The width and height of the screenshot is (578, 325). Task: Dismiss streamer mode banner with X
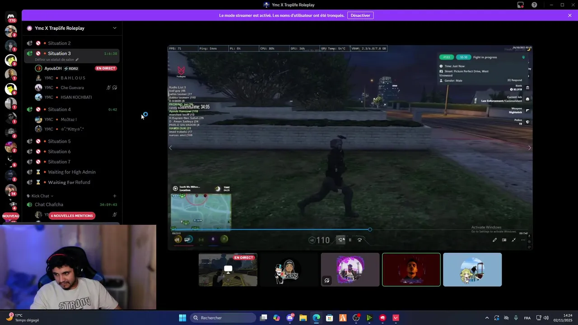coord(570,15)
